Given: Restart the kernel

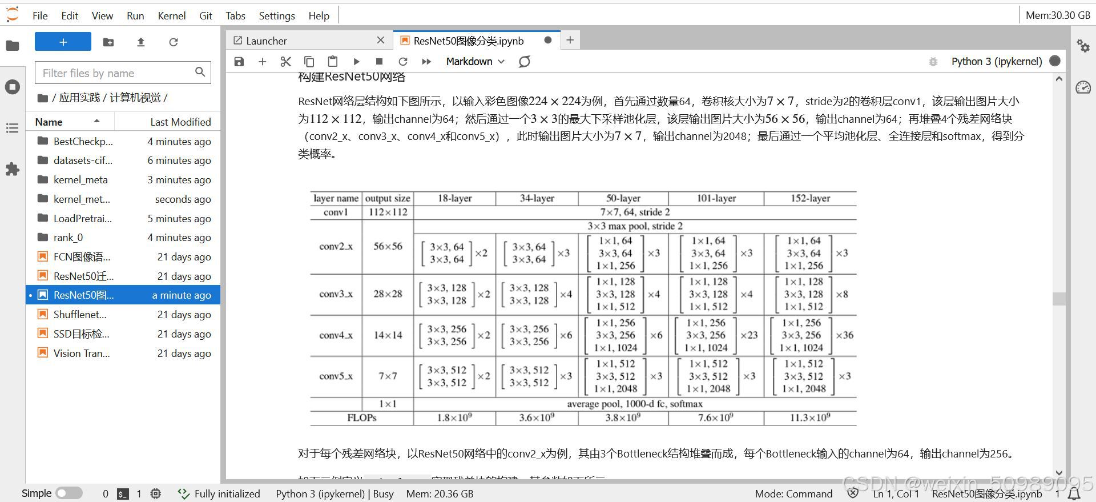Looking at the screenshot, I should coord(402,61).
